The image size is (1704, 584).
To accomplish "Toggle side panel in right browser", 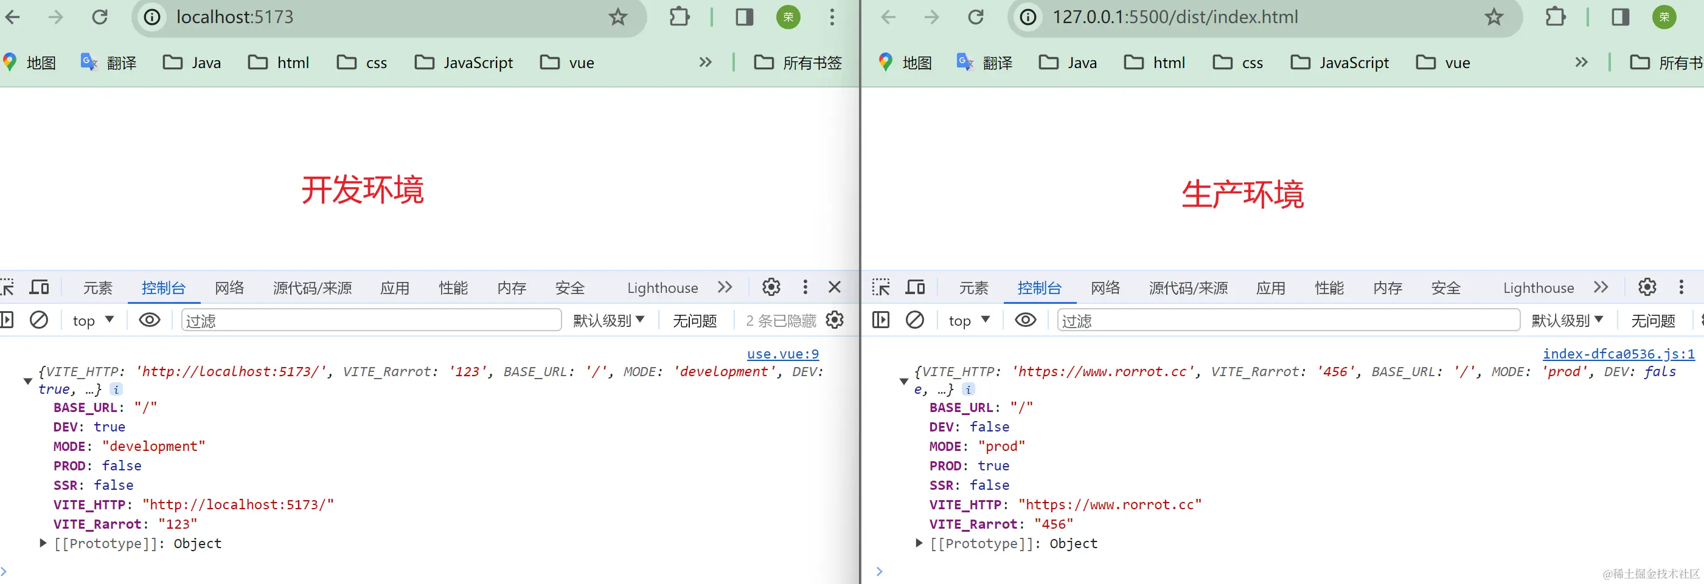I will (x=1621, y=16).
